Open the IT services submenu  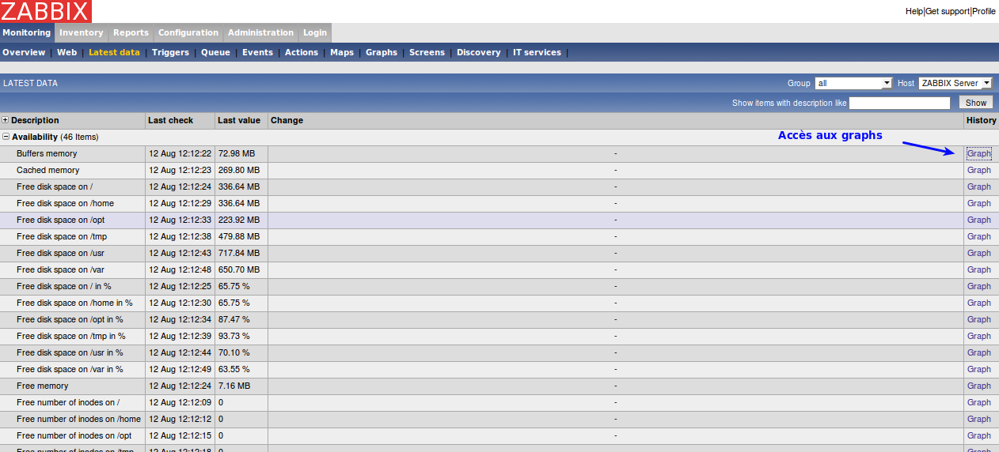537,52
